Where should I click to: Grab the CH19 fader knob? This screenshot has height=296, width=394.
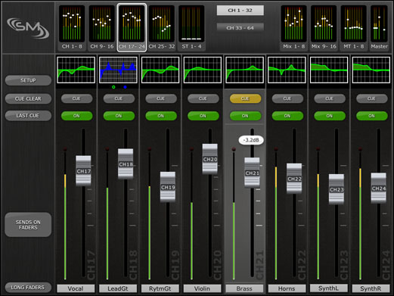point(168,187)
